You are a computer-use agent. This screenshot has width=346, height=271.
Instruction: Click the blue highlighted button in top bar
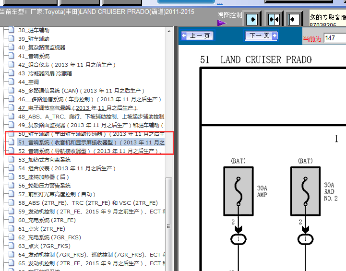click(x=186, y=1)
